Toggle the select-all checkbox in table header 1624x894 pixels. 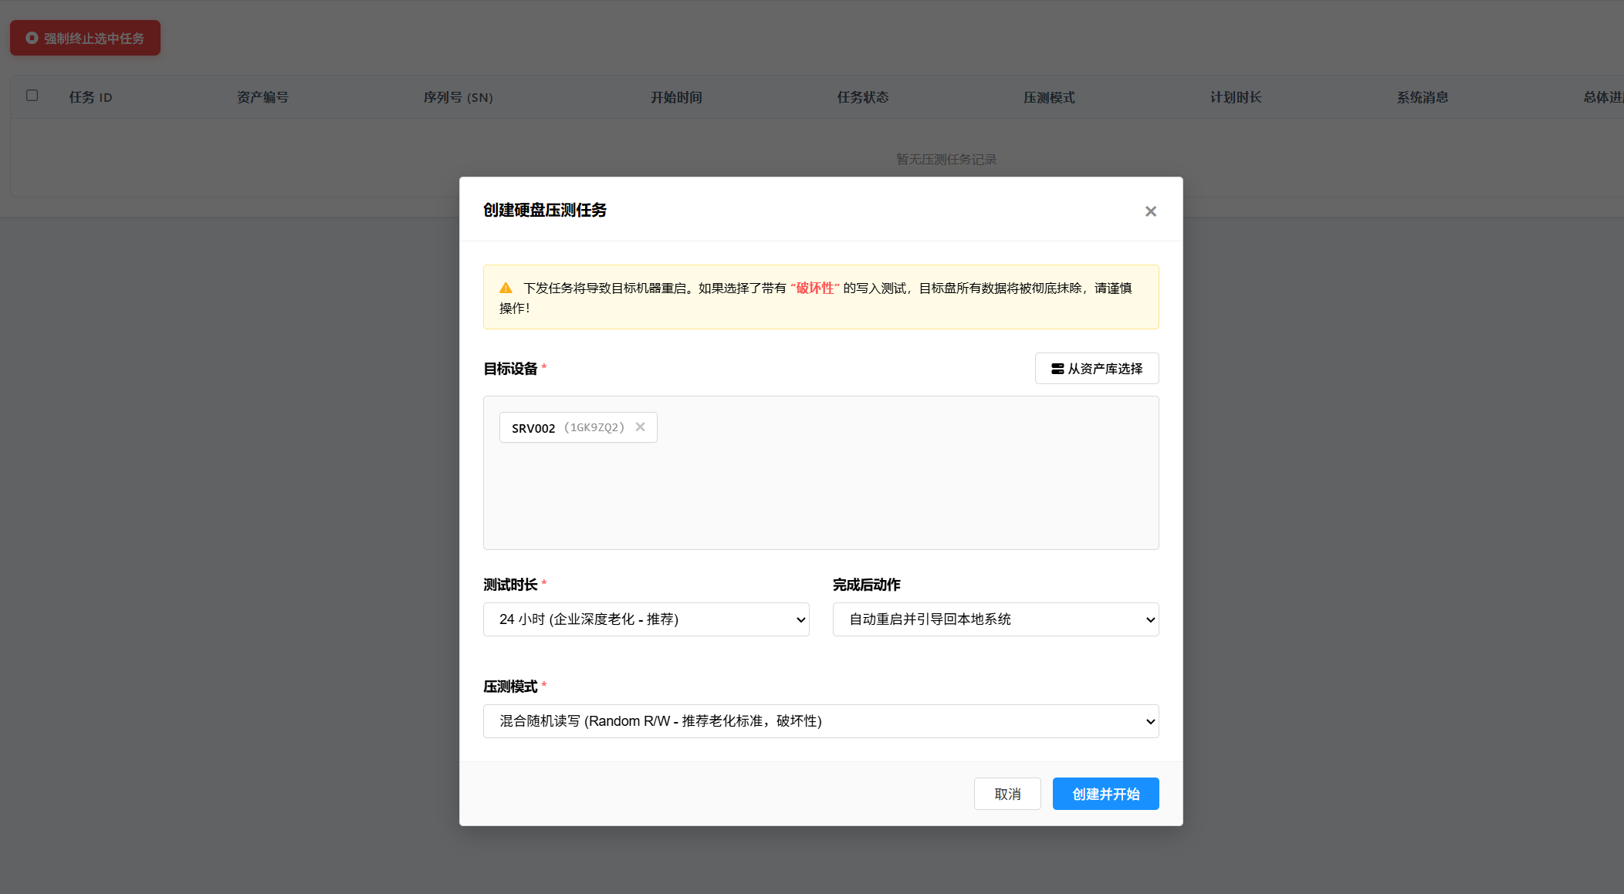coord(32,96)
